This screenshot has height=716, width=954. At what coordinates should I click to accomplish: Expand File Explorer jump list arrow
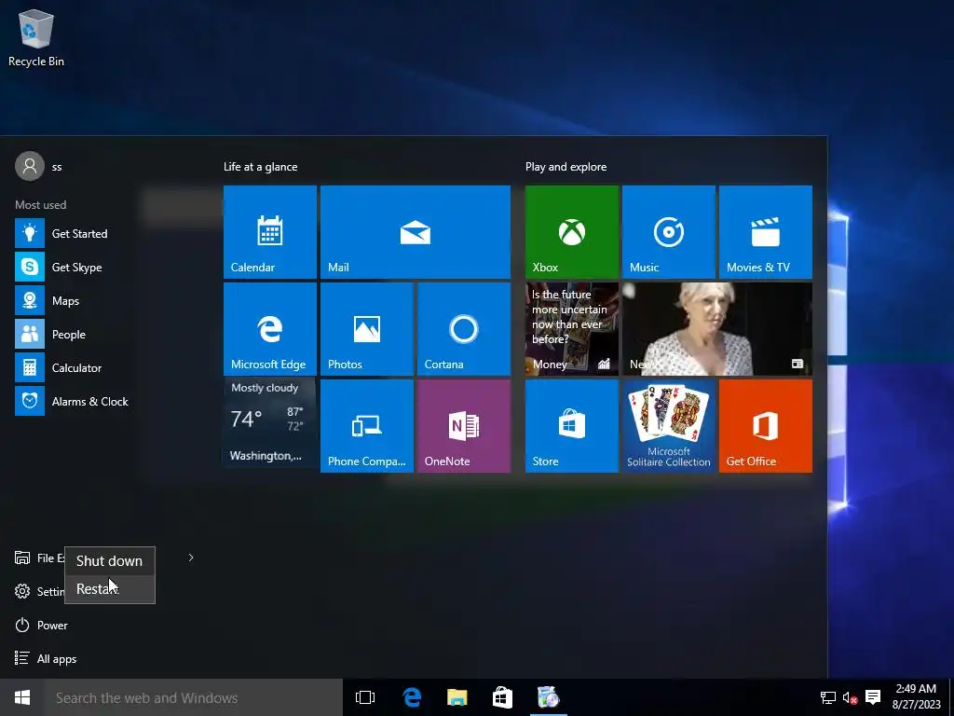[x=190, y=558]
